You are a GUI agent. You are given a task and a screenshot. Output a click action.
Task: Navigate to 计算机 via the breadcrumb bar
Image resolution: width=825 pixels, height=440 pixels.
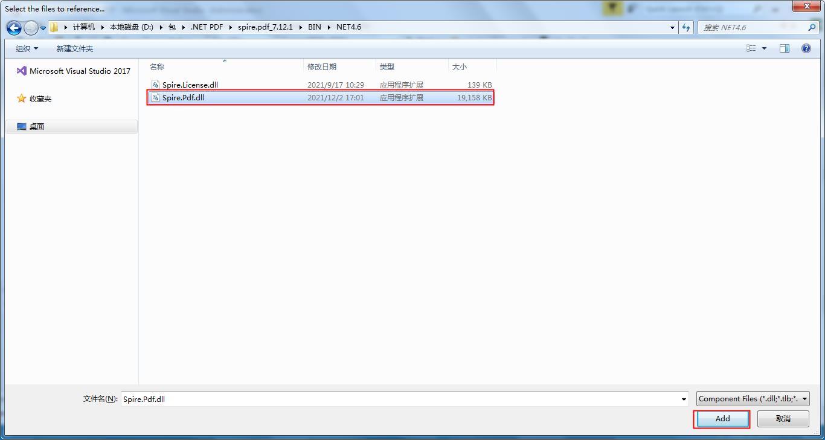(84, 27)
